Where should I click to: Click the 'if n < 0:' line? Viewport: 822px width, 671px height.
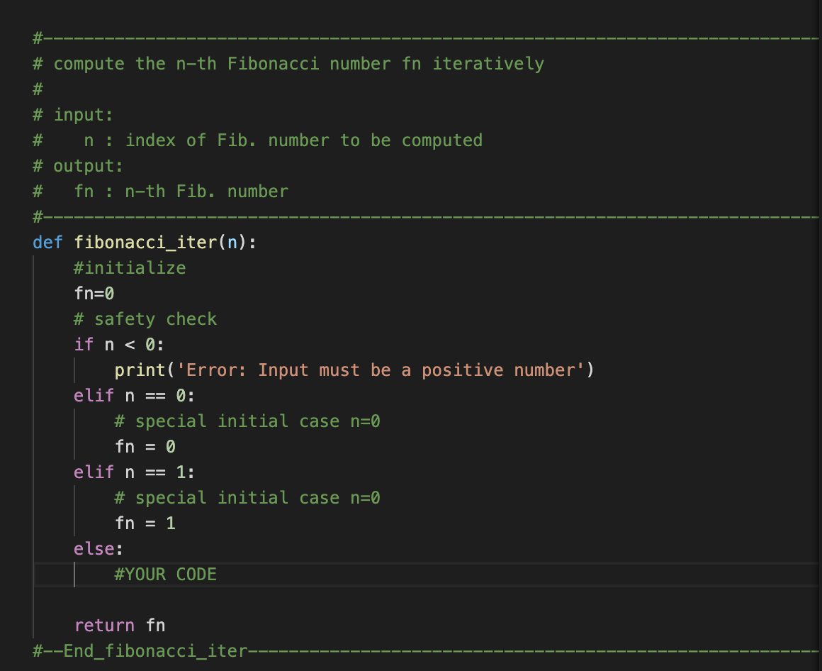pos(120,345)
